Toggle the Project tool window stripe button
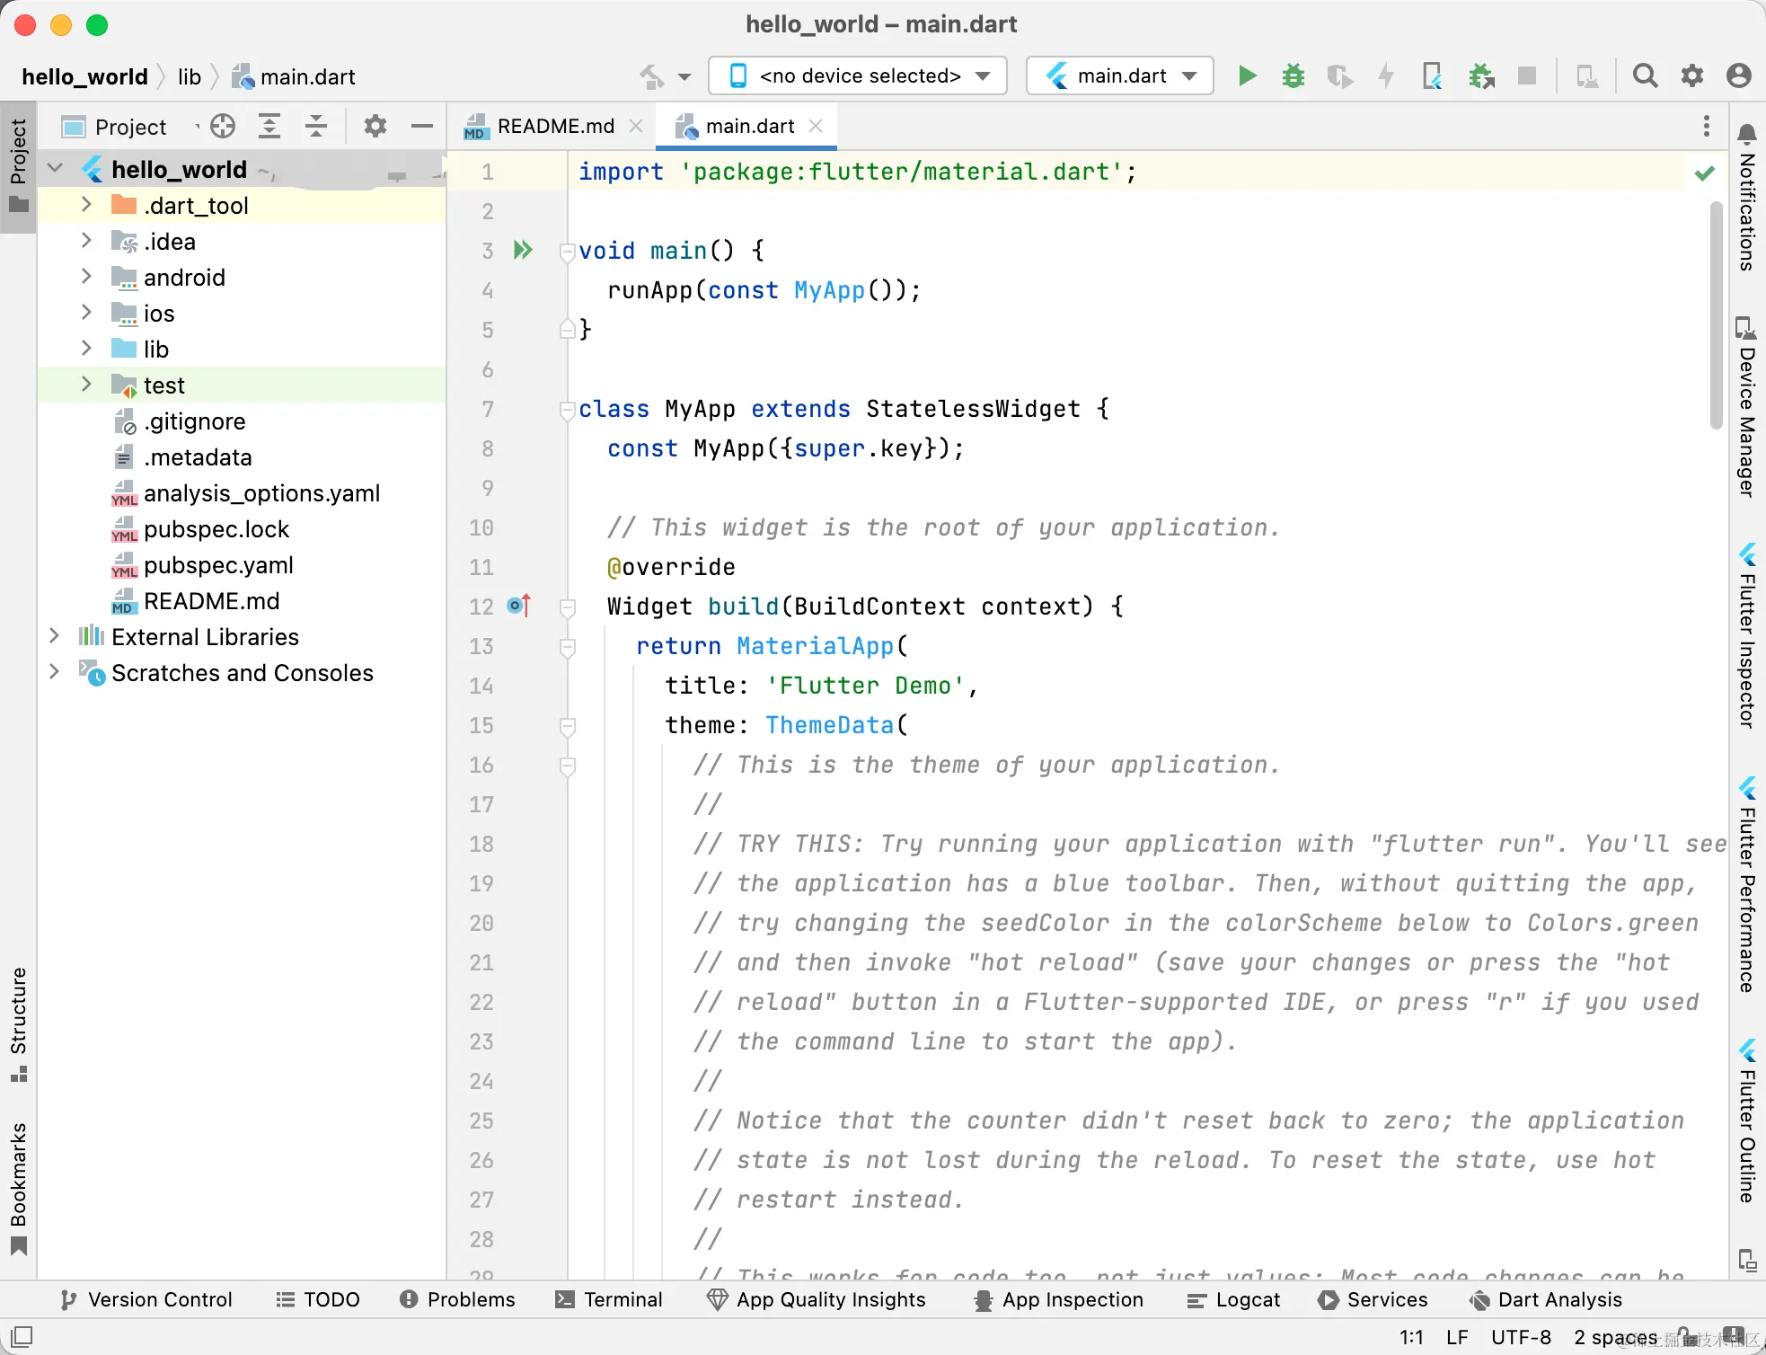The image size is (1766, 1355). (x=18, y=166)
